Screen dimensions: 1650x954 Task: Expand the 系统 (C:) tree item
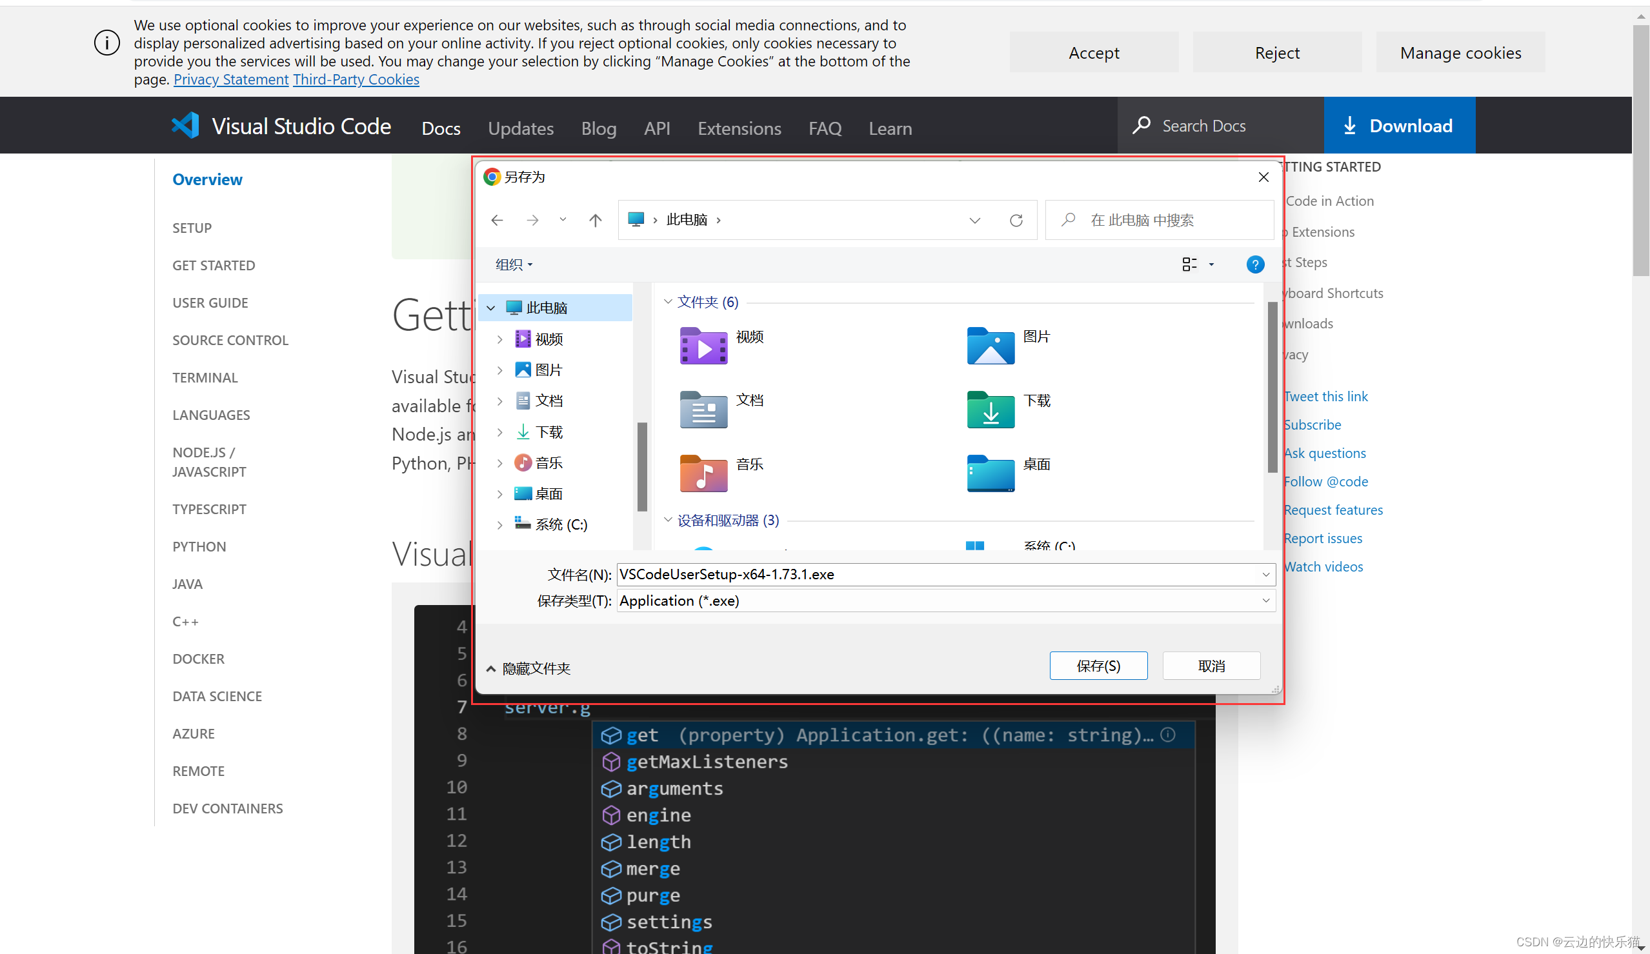tap(499, 525)
